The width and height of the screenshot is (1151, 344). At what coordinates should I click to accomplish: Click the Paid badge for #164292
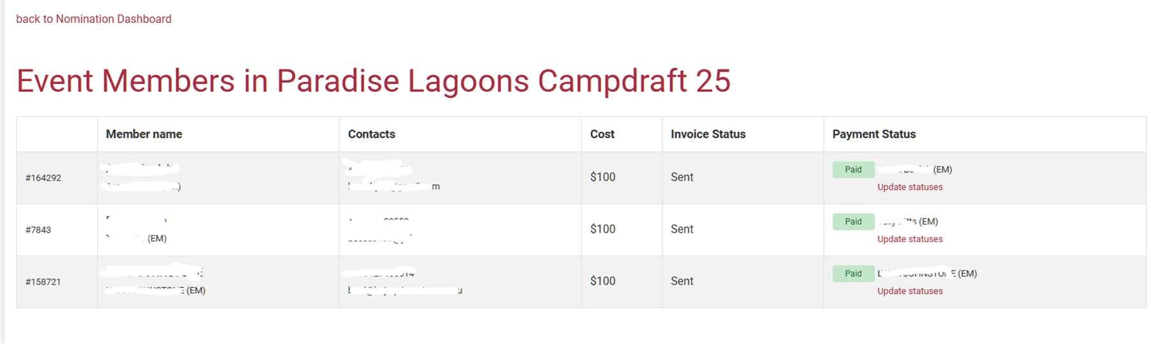853,169
